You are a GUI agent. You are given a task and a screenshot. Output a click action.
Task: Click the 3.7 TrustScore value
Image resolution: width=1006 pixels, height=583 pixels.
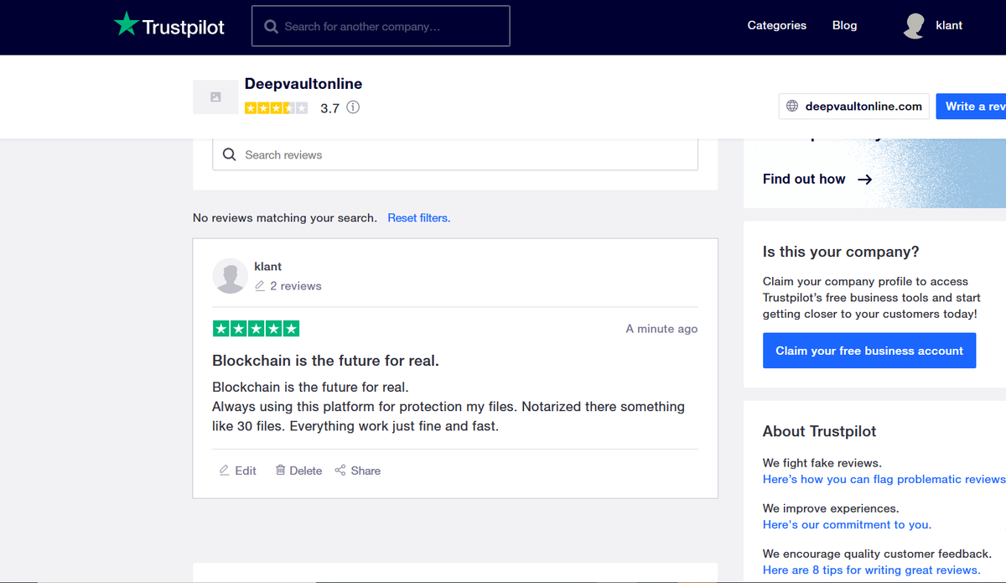tap(330, 108)
